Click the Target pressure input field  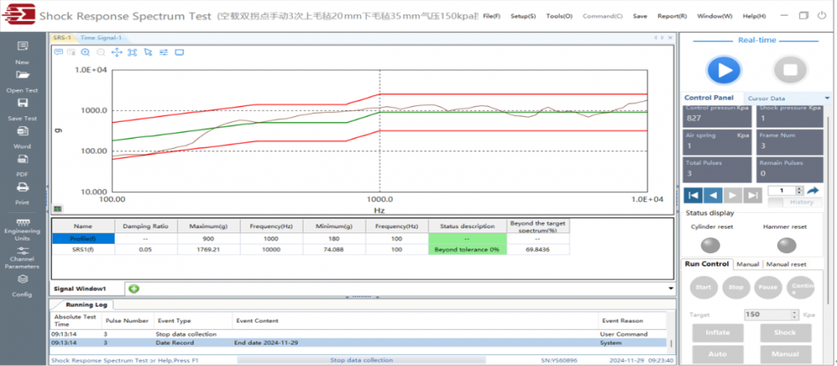point(766,314)
